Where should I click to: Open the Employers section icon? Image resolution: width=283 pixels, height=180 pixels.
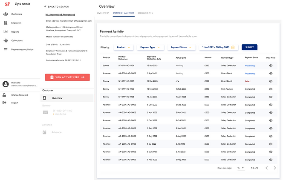(x=6, y=23)
